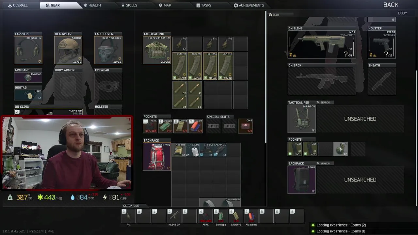Image resolution: width=418 pixels, height=235 pixels.
Task: Select the ComTac IV earpiece
Action: click(x=28, y=50)
